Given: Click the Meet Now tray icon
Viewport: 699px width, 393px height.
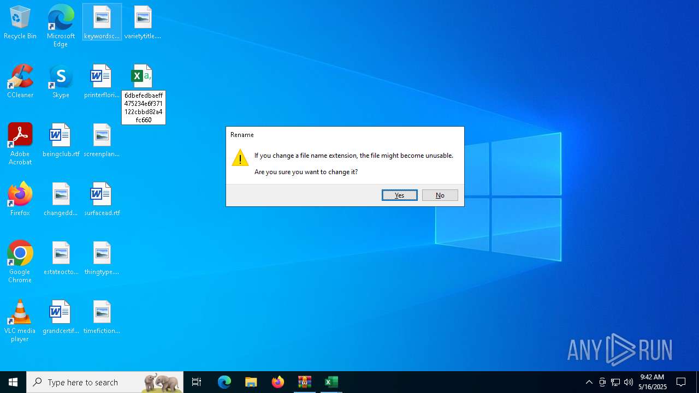Looking at the screenshot, I should coord(602,382).
